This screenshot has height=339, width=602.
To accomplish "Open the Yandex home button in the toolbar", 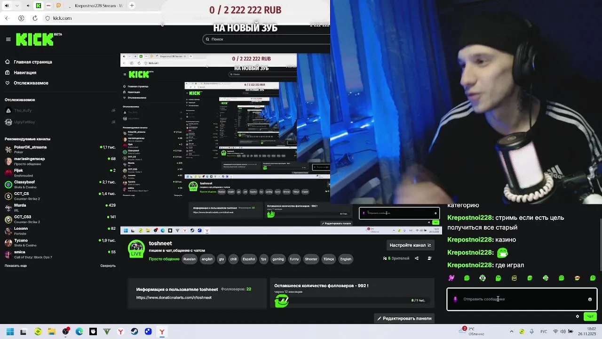I will [21, 18].
